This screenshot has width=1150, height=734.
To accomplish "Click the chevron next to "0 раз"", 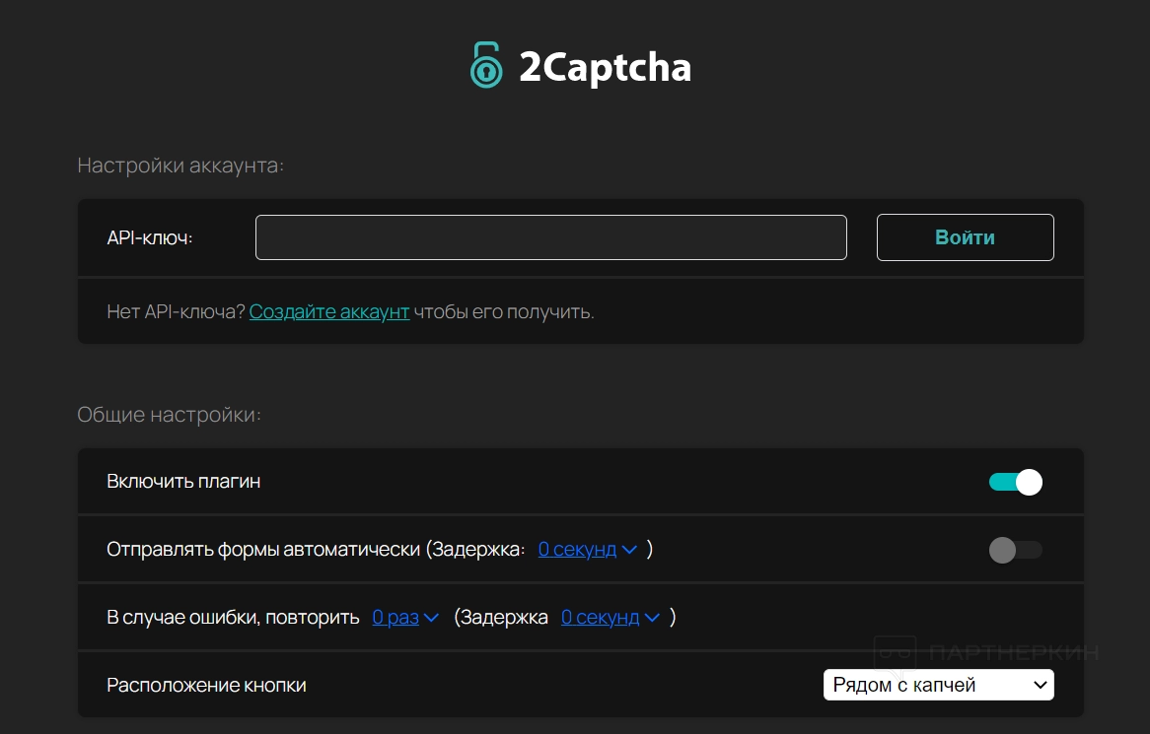I will (431, 618).
